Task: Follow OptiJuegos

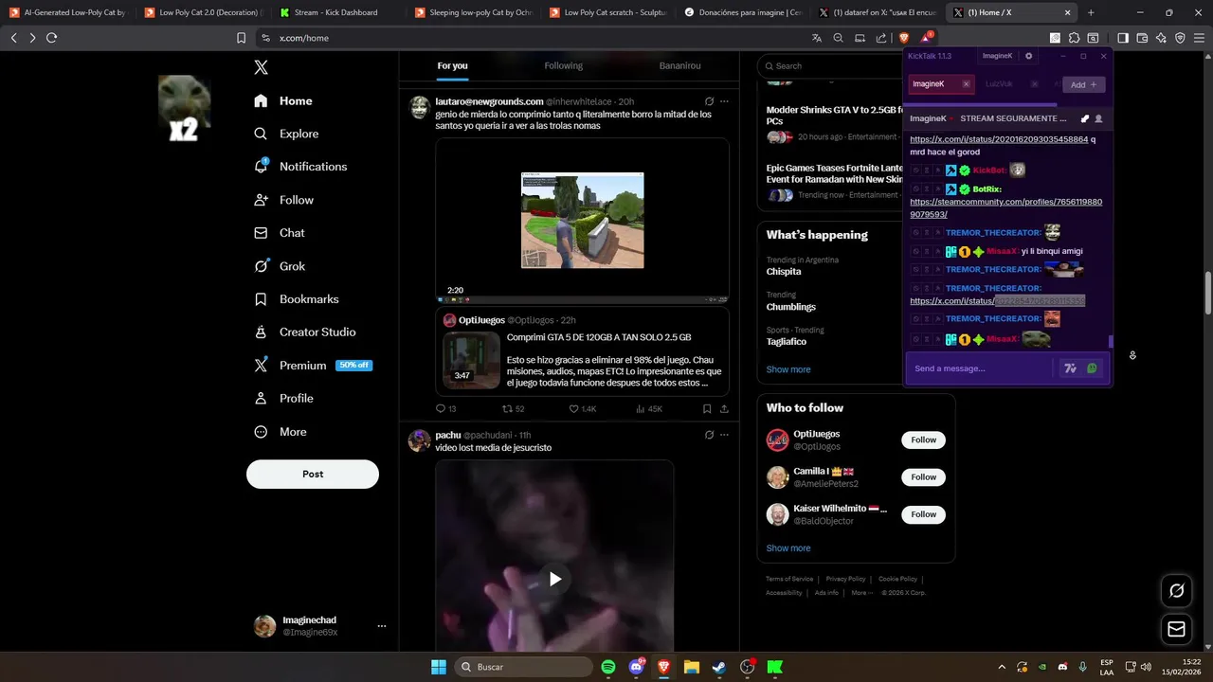Action: pos(924,440)
